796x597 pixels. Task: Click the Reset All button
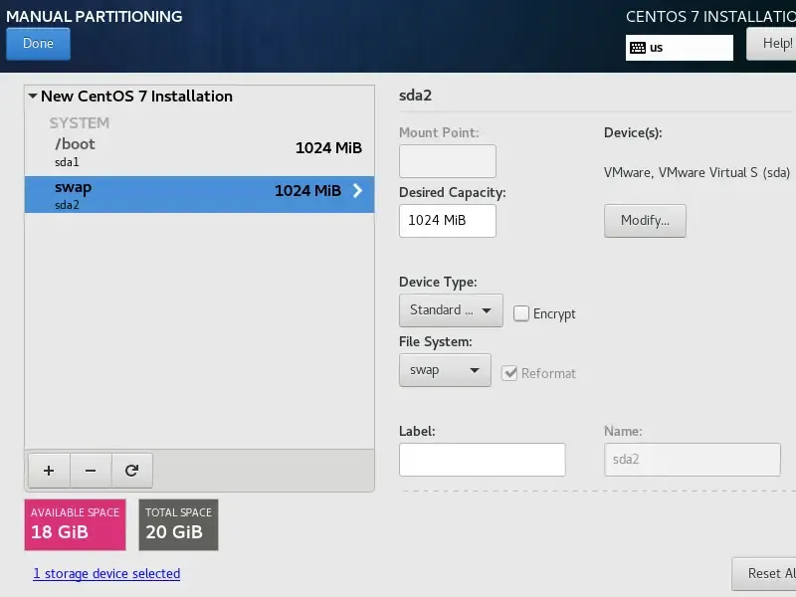point(764,574)
